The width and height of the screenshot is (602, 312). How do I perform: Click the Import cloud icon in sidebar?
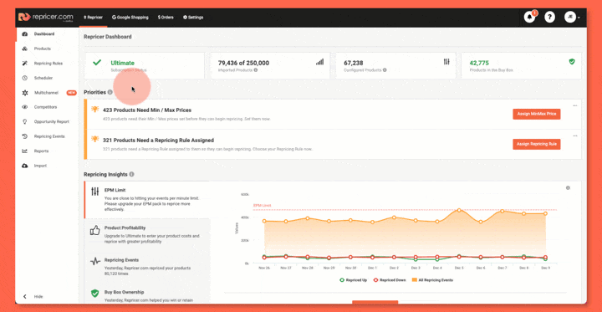click(x=25, y=166)
